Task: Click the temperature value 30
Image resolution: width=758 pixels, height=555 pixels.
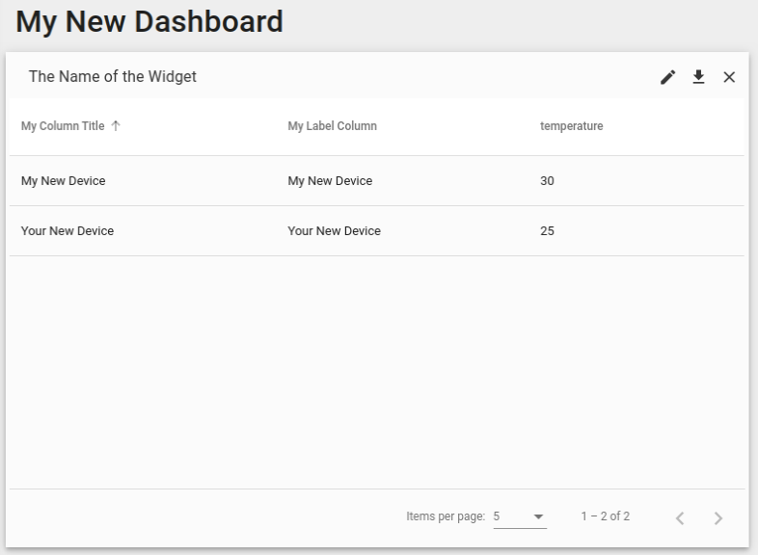Action: tap(547, 181)
